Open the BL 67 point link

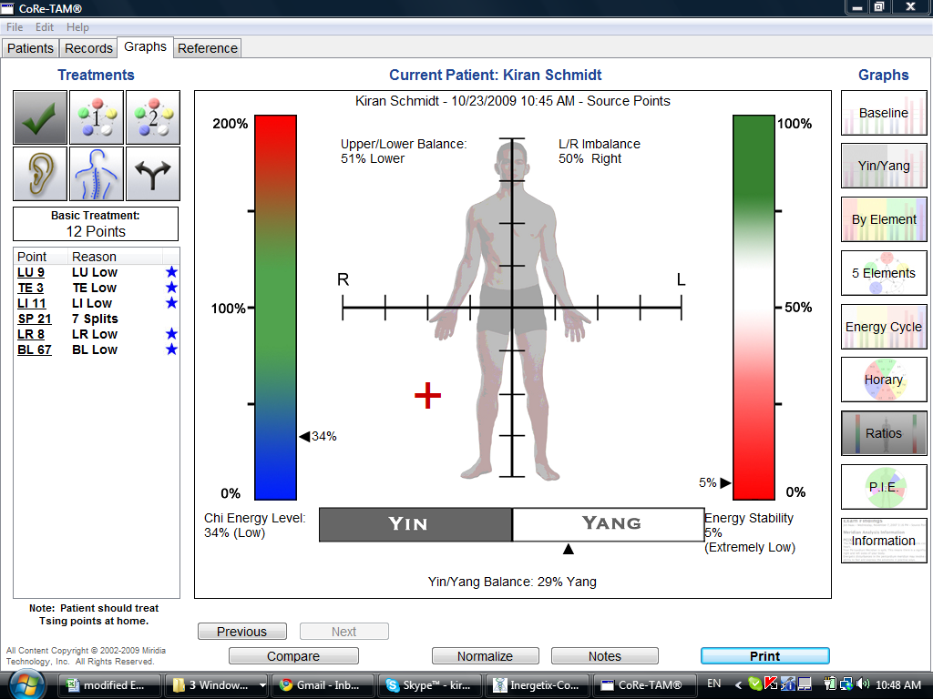coord(35,349)
